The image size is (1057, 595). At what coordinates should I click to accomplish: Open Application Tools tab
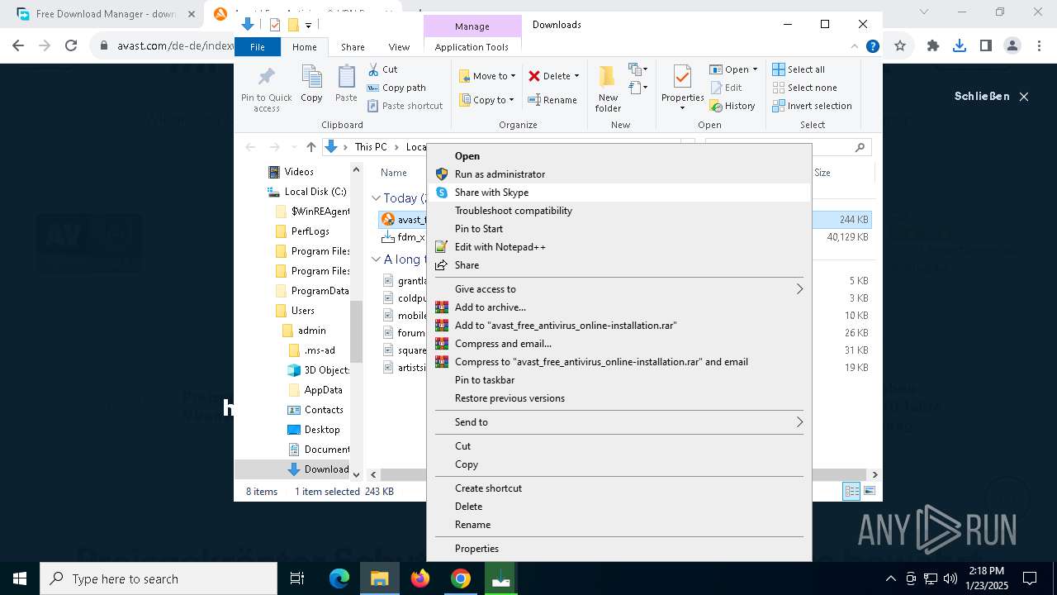pos(472,47)
